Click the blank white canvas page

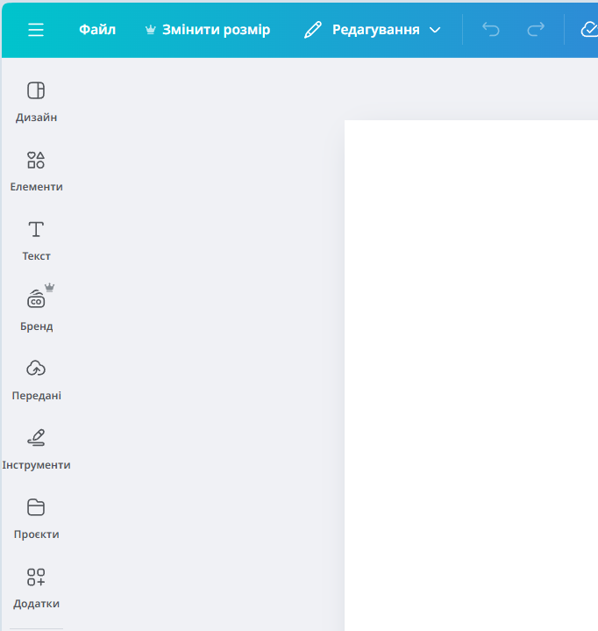[471, 375]
